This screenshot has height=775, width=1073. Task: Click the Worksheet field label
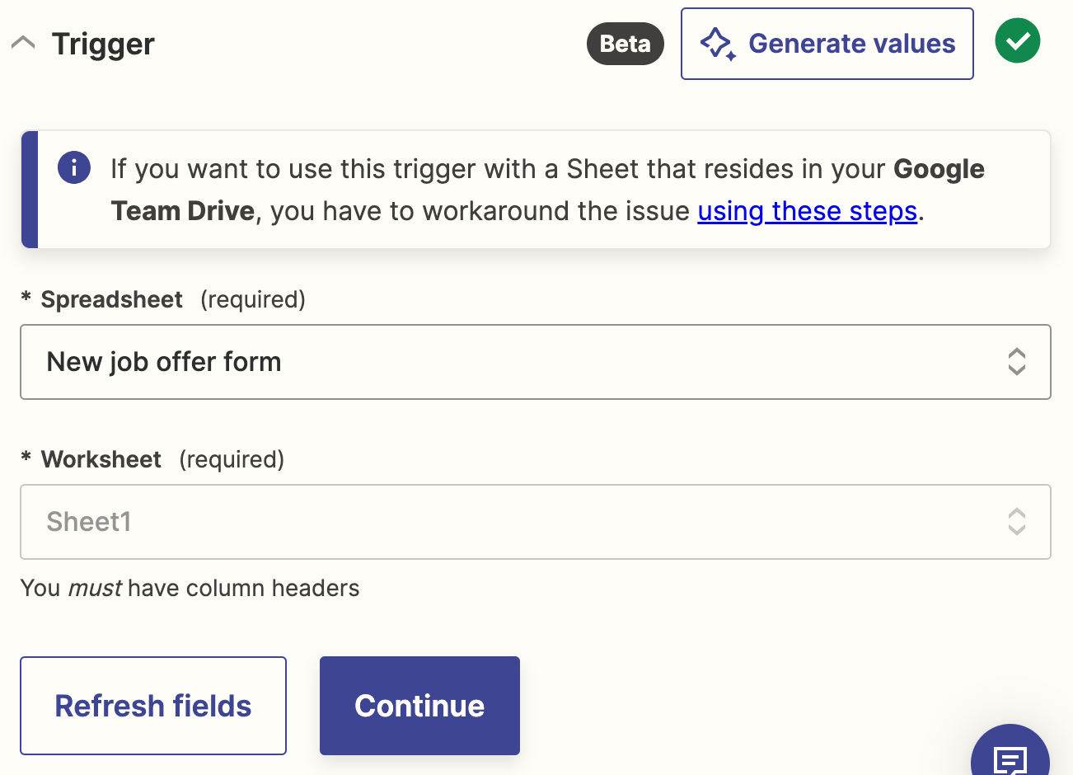click(x=101, y=459)
